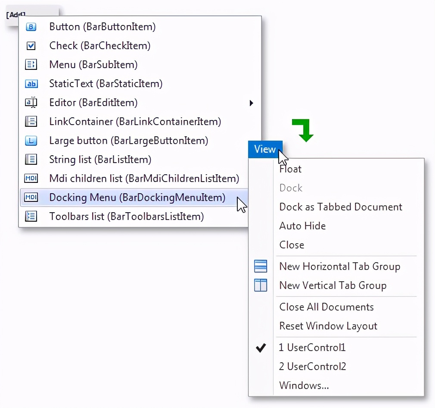
Task: Click the Mdi children list MDI icon
Action: pyautogui.click(x=31, y=178)
